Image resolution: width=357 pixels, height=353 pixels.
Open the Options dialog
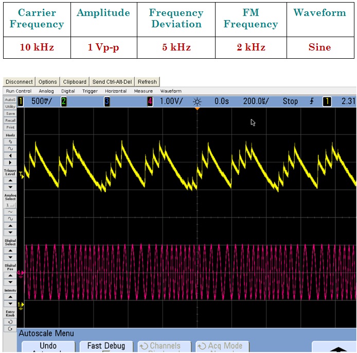click(x=48, y=81)
